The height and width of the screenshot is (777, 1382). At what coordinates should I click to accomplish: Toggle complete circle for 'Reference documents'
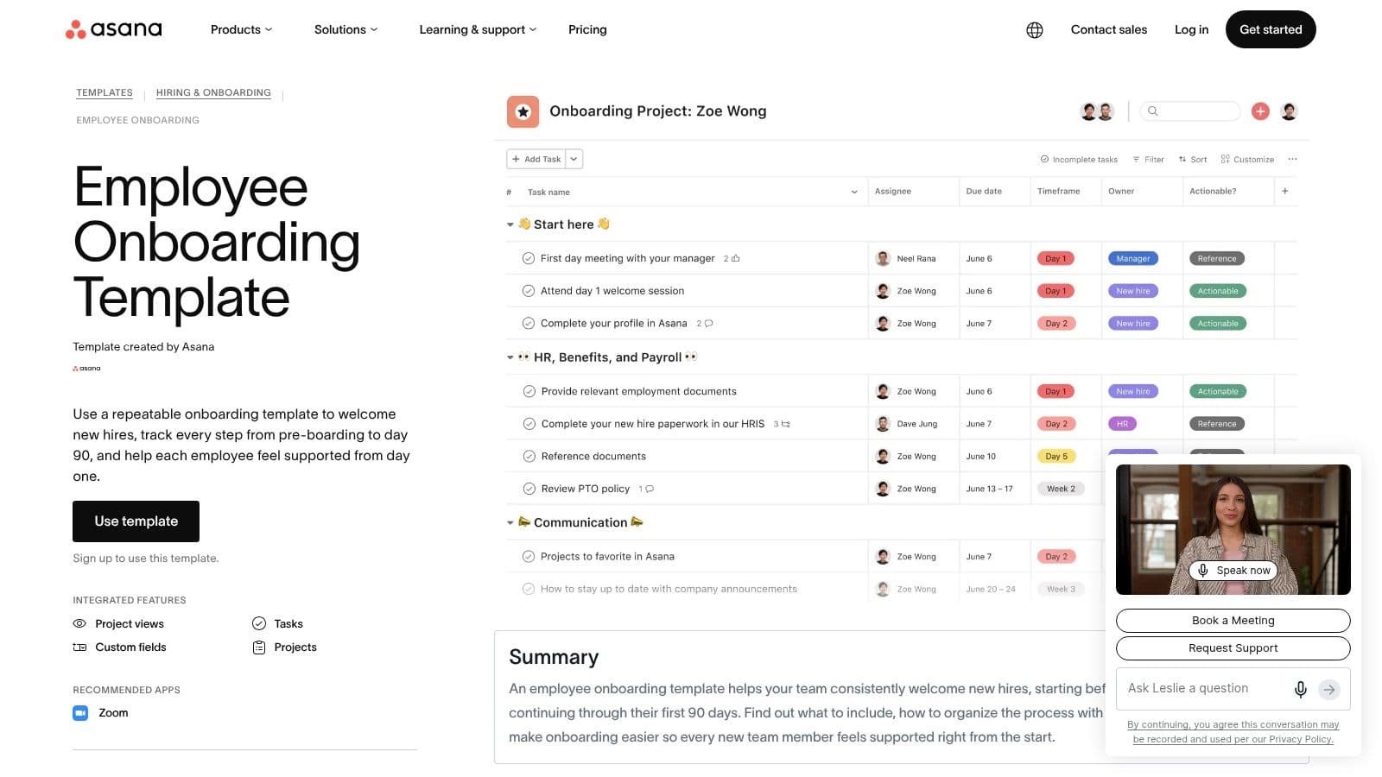point(529,456)
